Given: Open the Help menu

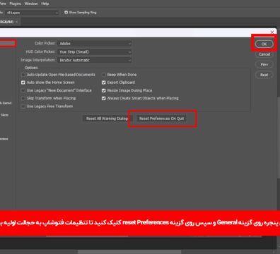Looking at the screenshot, I should click(x=45, y=4).
